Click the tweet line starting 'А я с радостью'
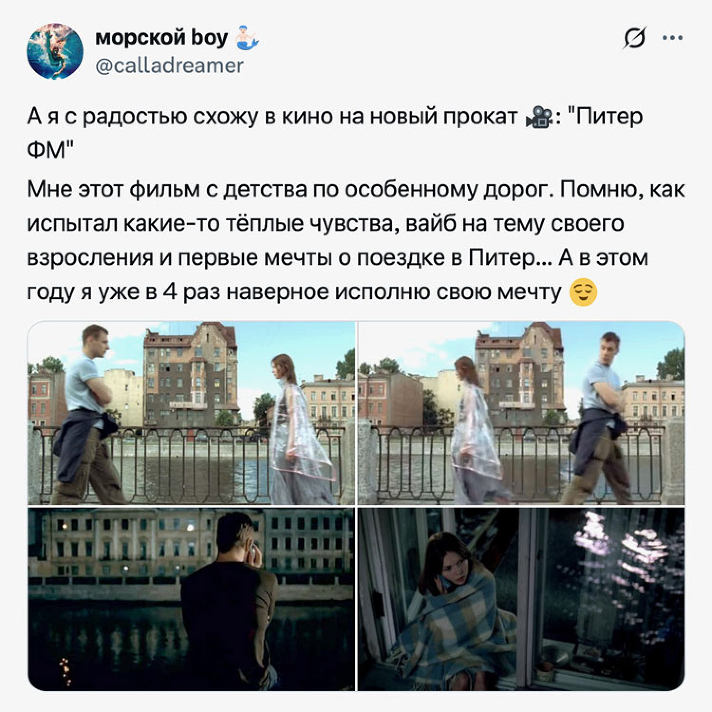Screen dimensions: 712x712 (x=335, y=117)
